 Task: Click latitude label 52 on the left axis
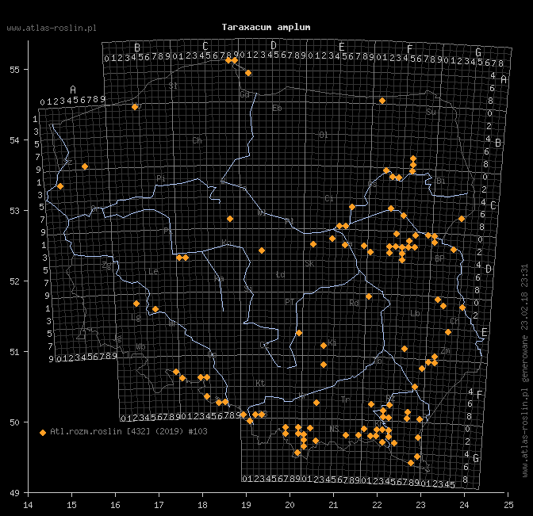tap(14, 281)
